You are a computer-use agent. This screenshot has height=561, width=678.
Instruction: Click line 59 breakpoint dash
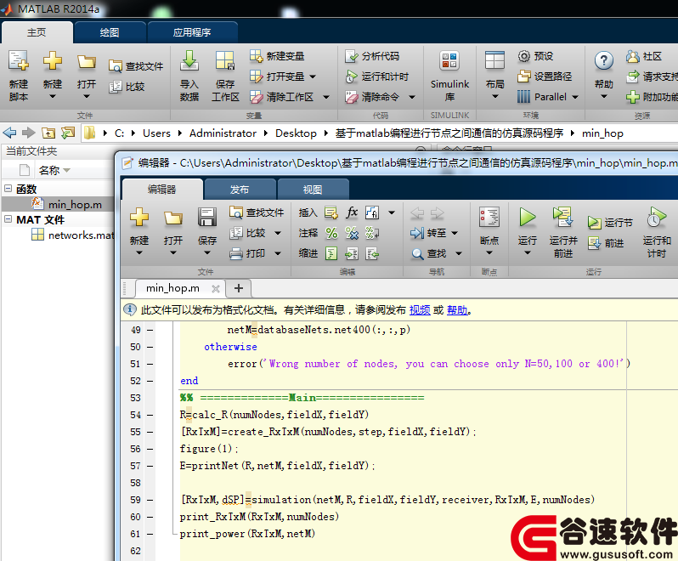[x=150, y=500]
